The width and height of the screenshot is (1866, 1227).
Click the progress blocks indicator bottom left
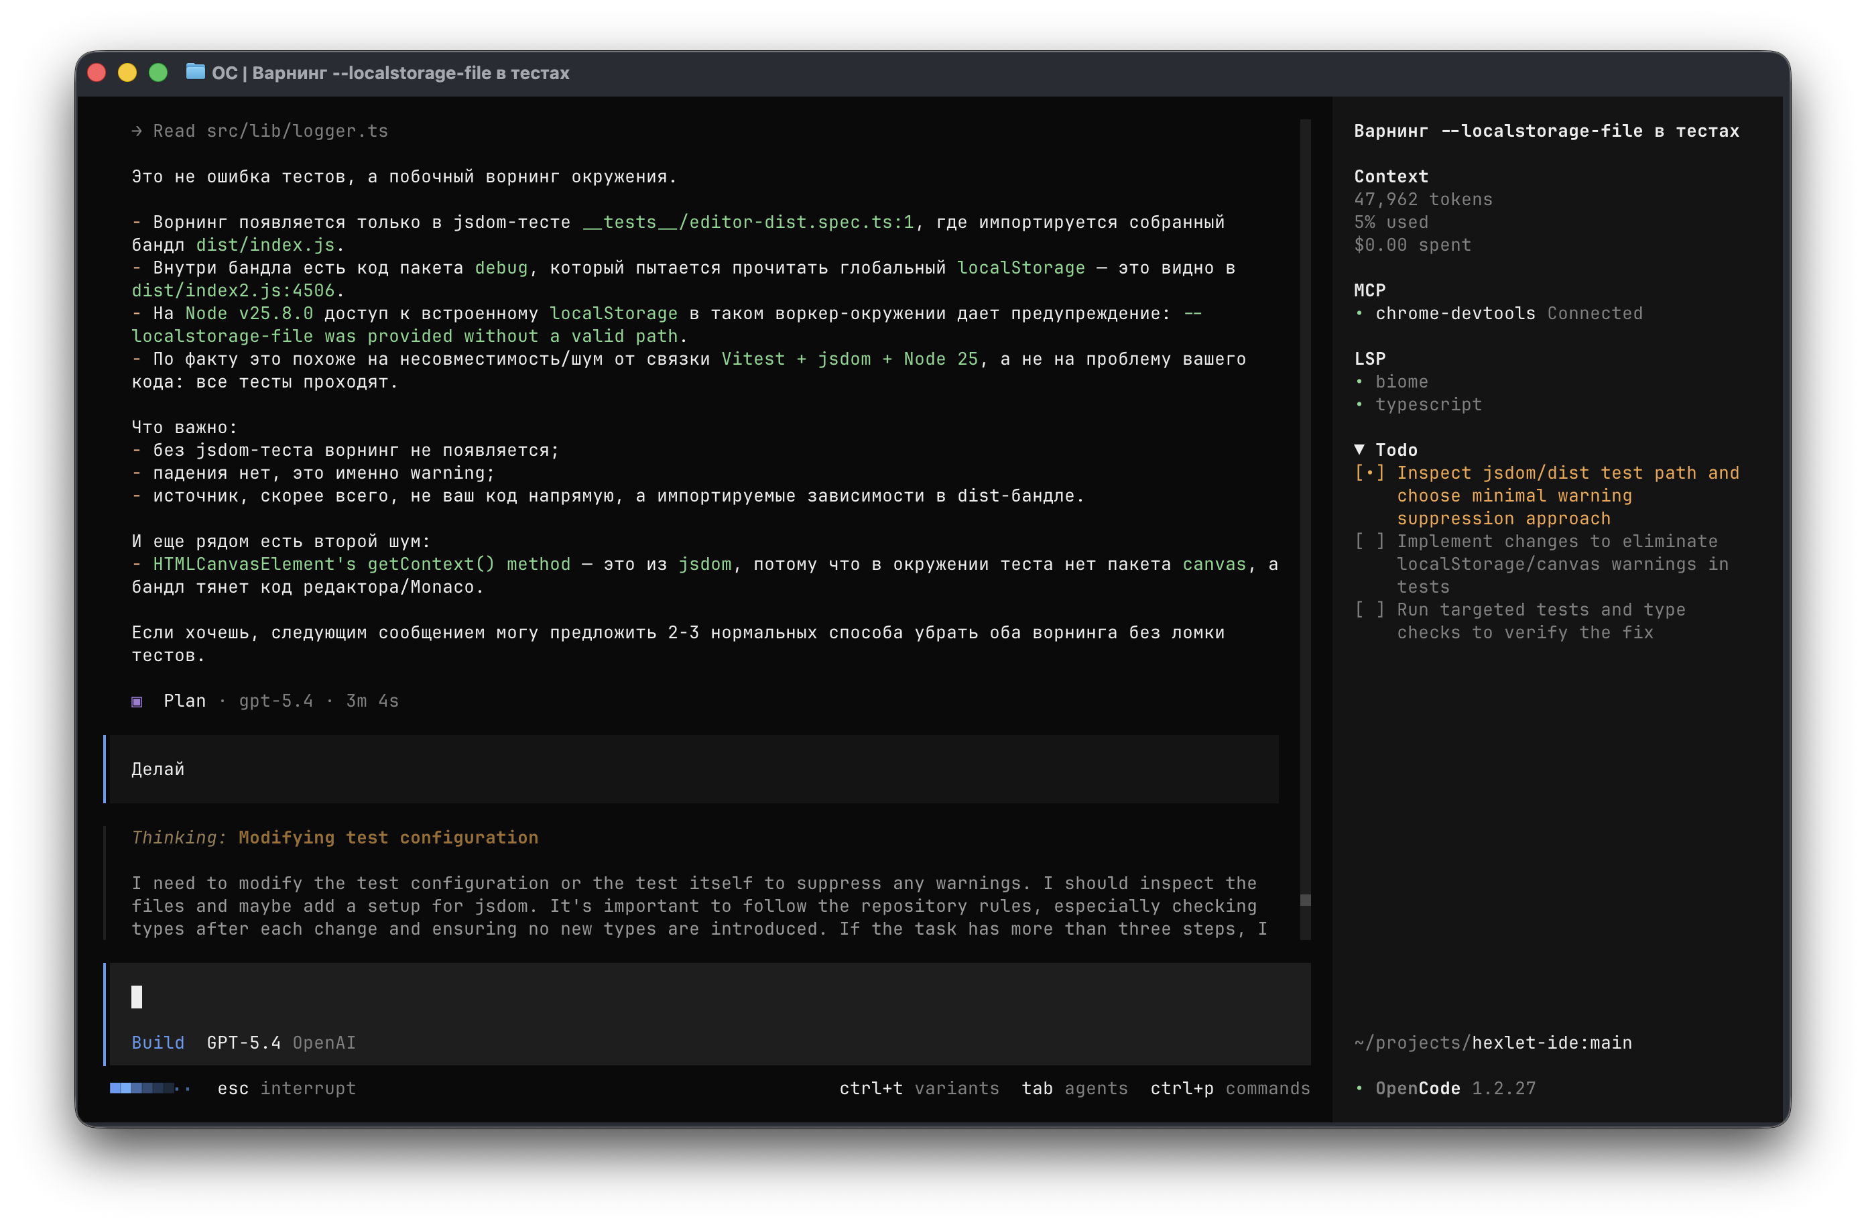tap(145, 1088)
